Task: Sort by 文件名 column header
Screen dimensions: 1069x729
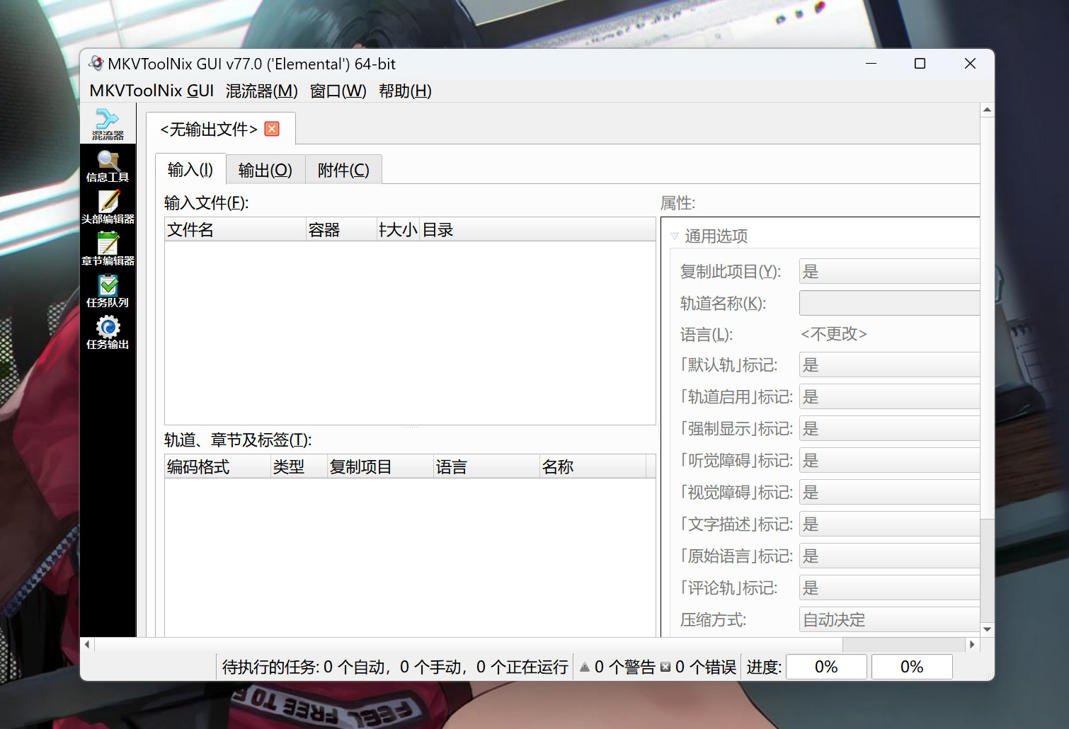Action: pos(235,229)
